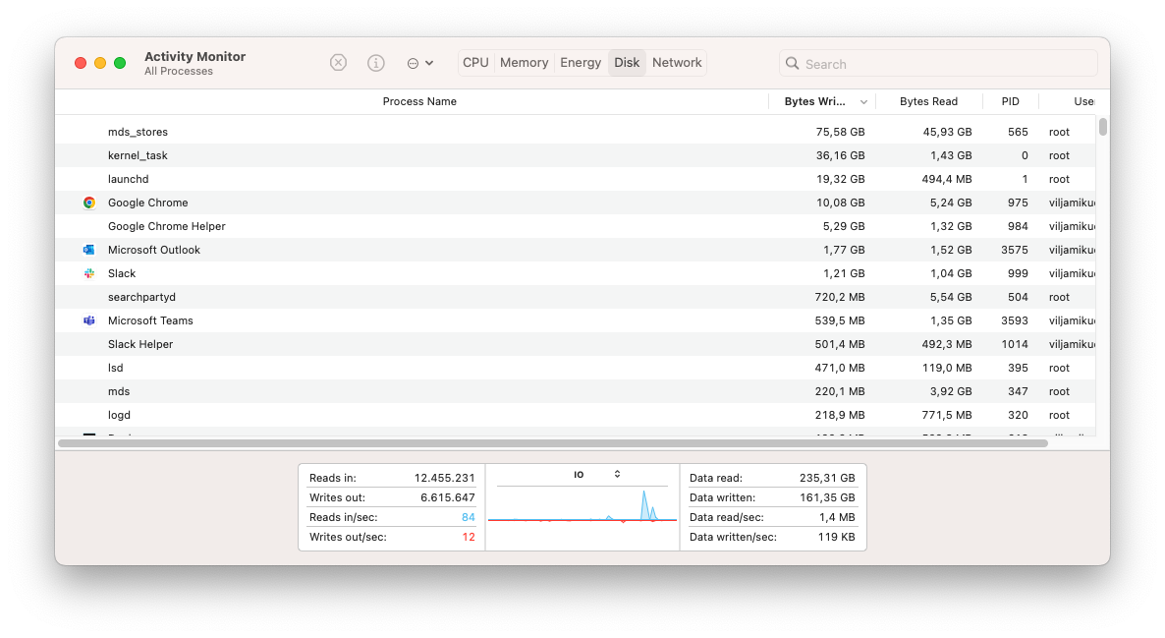Image resolution: width=1165 pixels, height=638 pixels.
Task: Select the Disk tab
Action: [x=627, y=63]
